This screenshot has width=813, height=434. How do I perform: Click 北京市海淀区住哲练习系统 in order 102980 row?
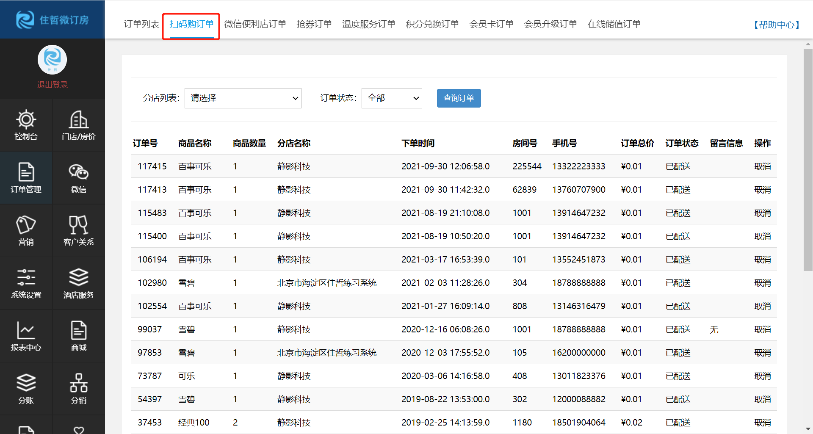pyautogui.click(x=327, y=283)
